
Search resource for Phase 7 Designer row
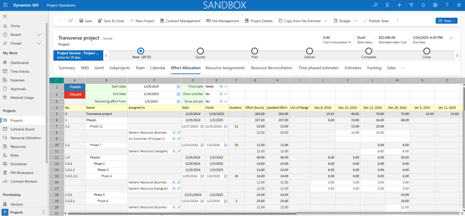click(179, 151)
